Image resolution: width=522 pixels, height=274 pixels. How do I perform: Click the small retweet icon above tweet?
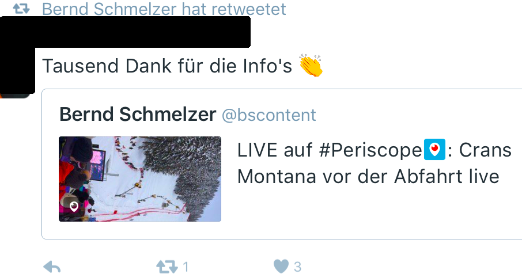coord(22,9)
